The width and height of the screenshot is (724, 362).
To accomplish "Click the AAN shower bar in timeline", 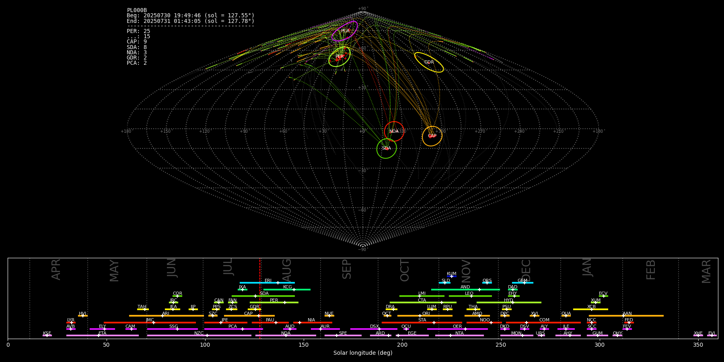I will pos(626,316).
